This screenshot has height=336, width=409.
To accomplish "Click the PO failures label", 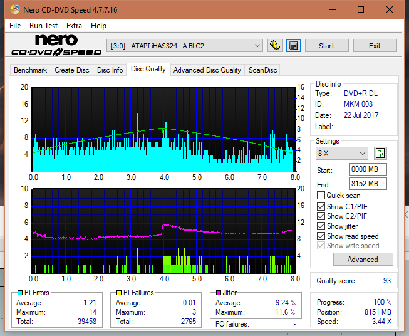I will [x=232, y=324].
